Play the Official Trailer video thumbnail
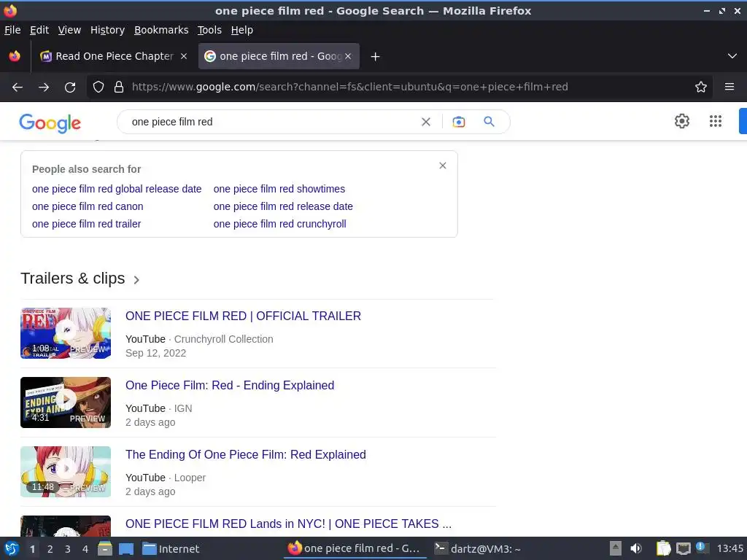This screenshot has height=560, width=747. click(66, 332)
